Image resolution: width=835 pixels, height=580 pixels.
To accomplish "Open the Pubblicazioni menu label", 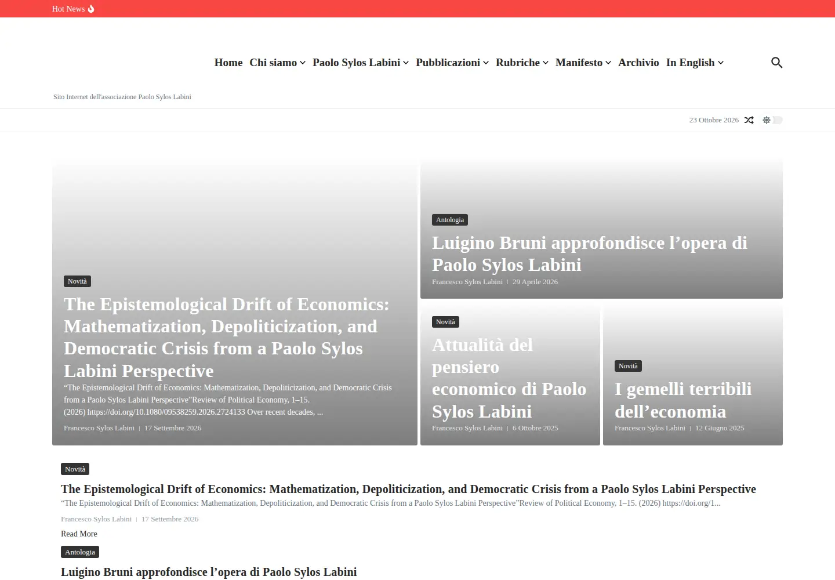I will pyautogui.click(x=448, y=63).
